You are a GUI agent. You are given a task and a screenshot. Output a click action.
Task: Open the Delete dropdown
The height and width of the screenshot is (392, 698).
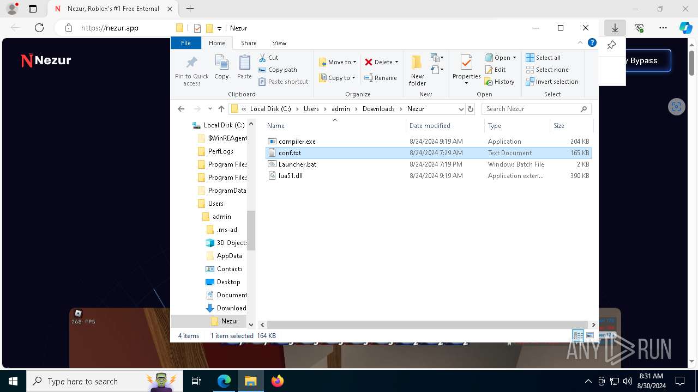[382, 62]
